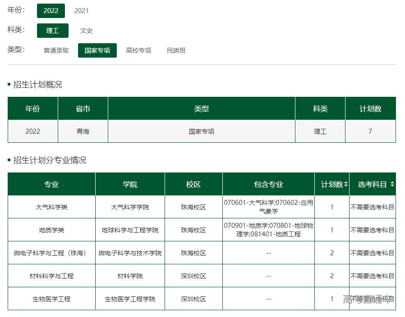Sort table by 计划数 column arrow
The image size is (405, 317).
pos(346,185)
